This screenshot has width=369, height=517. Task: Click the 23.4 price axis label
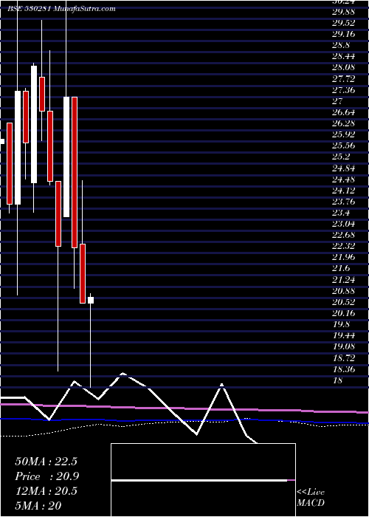pos(341,213)
